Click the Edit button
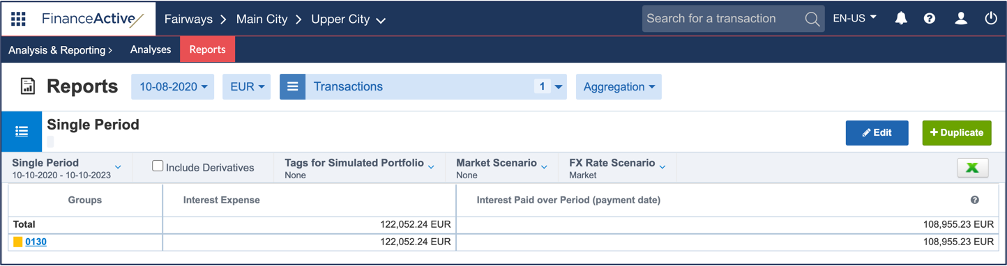 tap(877, 132)
